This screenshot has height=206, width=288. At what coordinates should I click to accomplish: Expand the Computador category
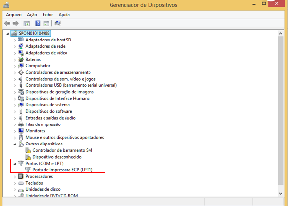coord(15,66)
